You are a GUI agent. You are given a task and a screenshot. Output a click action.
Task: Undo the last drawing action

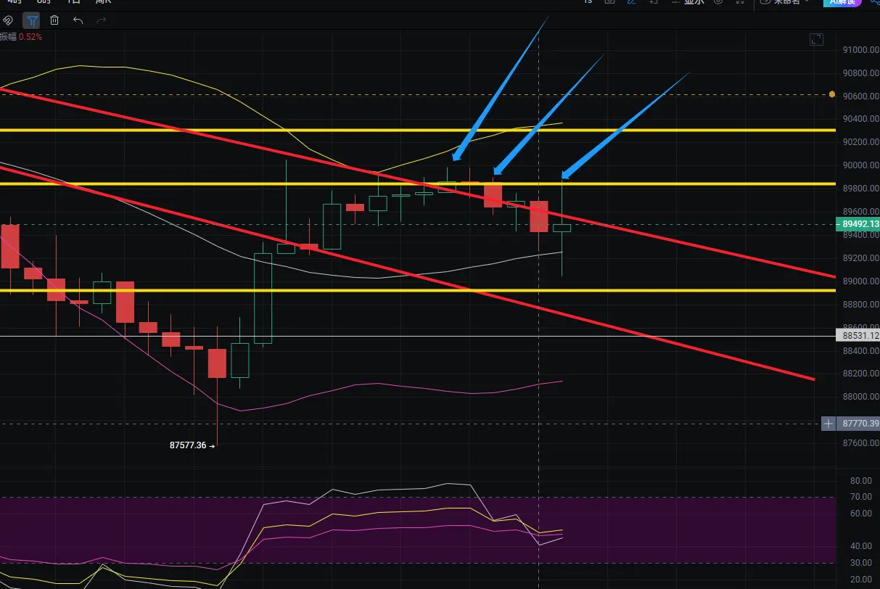click(x=78, y=20)
